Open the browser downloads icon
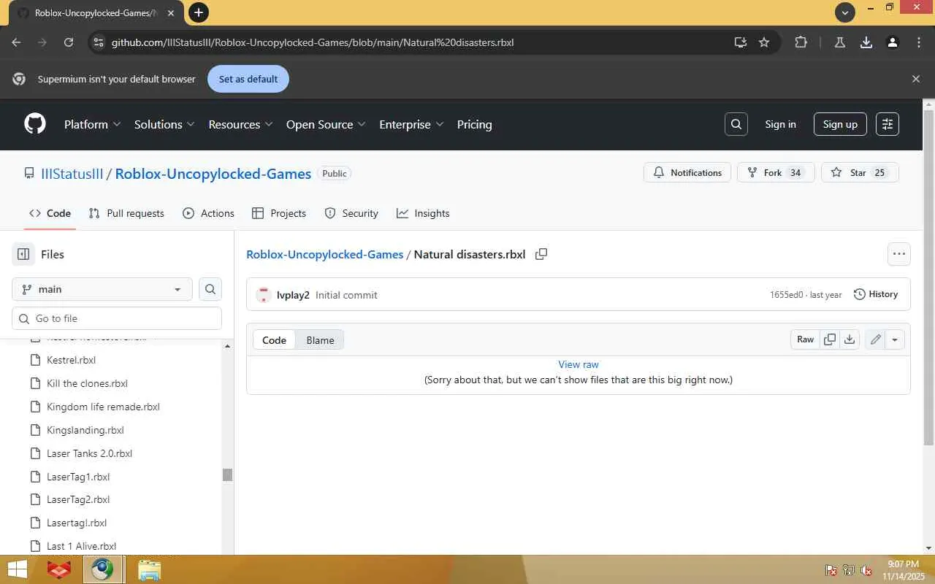The width and height of the screenshot is (935, 584). pyautogui.click(x=866, y=42)
